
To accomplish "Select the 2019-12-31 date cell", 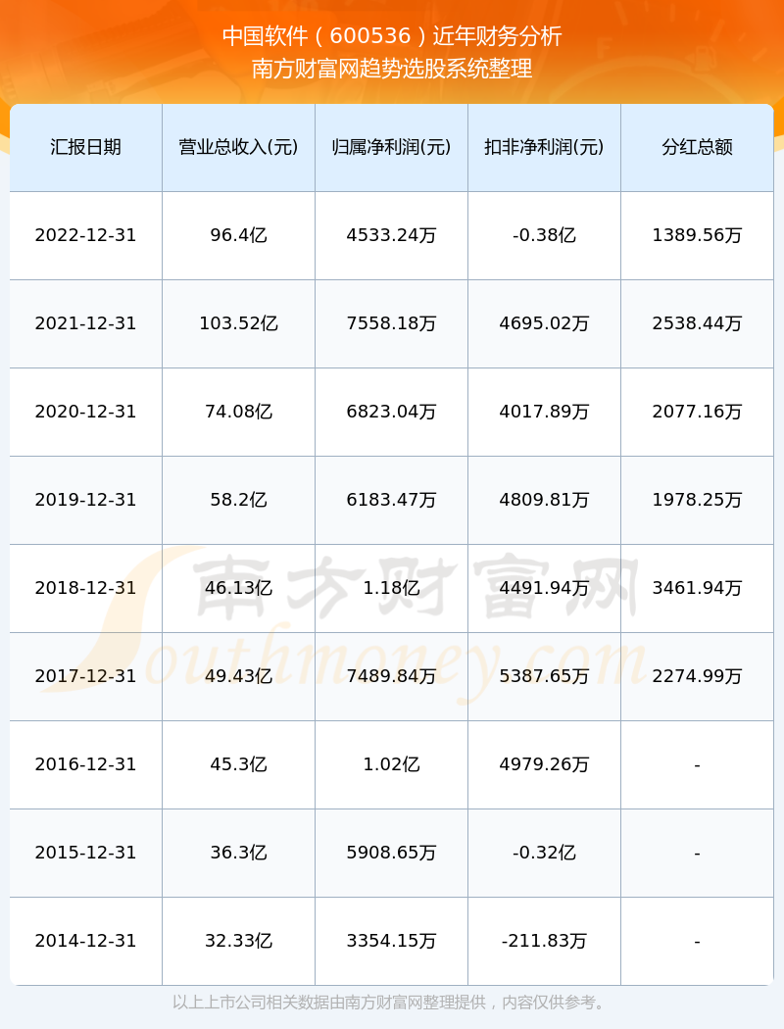I will [86, 500].
